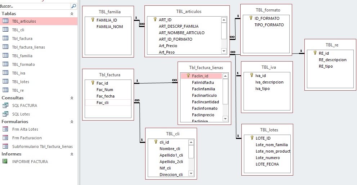Screen dimensions: 357x185
Task: Collapse the Tablas group
Action: (x=72, y=14)
